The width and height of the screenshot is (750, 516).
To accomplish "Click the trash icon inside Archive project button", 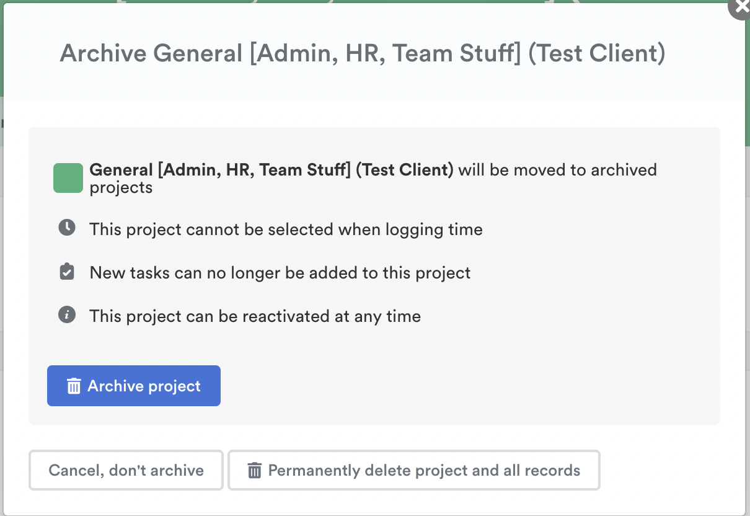I will click(74, 386).
